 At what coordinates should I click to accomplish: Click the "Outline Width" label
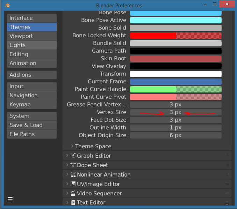pos(108,128)
